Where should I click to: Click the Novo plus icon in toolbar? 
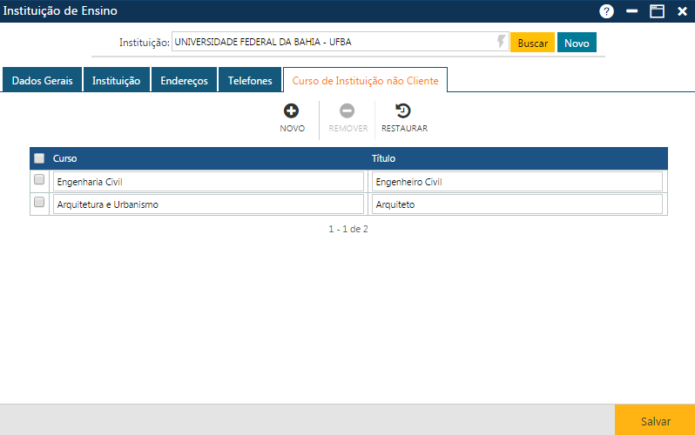(x=292, y=111)
